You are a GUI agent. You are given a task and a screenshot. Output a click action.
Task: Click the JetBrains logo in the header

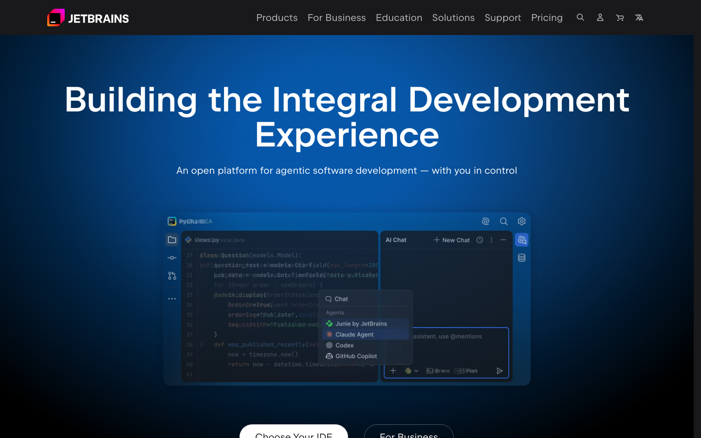(x=88, y=18)
